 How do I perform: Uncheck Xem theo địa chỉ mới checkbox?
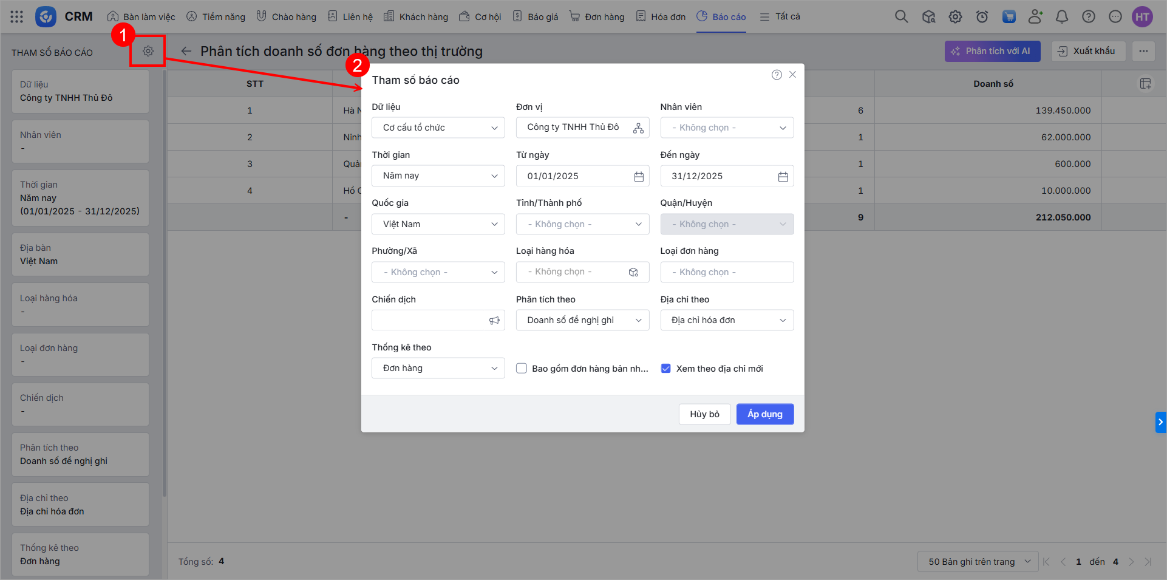[665, 369]
